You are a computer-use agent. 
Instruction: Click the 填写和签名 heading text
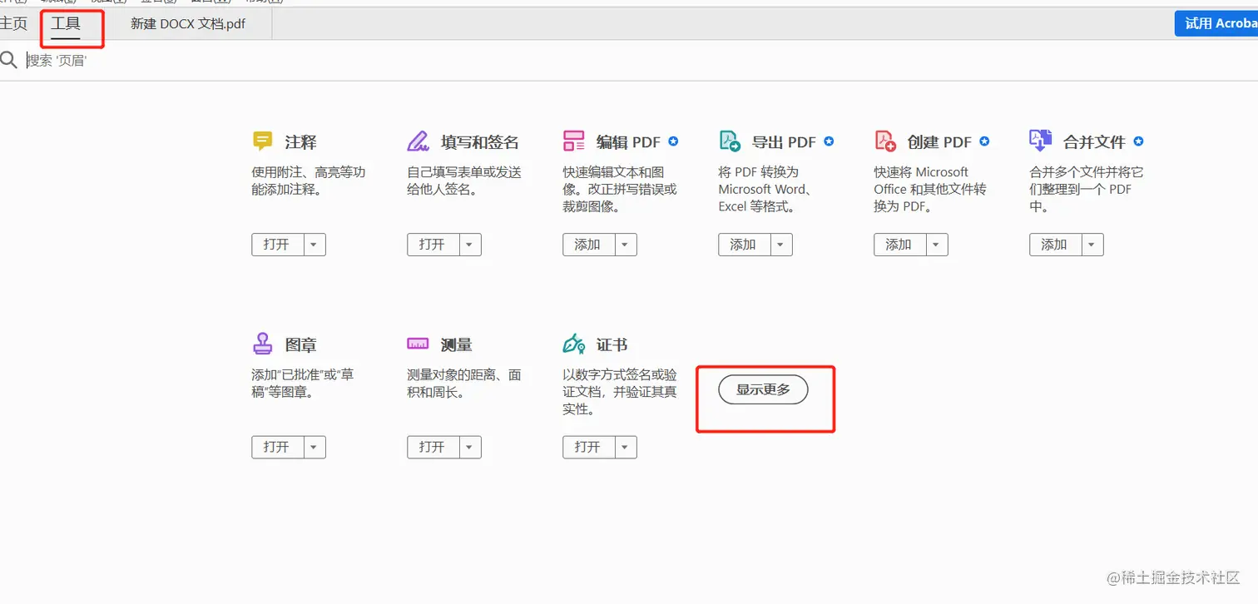point(480,142)
